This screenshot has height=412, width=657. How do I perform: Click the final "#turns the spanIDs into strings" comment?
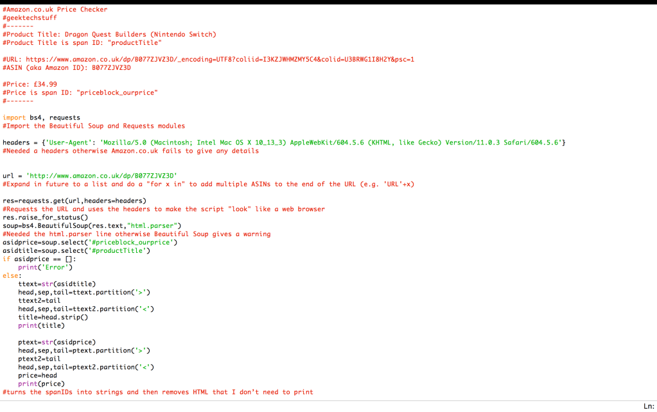pyautogui.click(x=157, y=392)
